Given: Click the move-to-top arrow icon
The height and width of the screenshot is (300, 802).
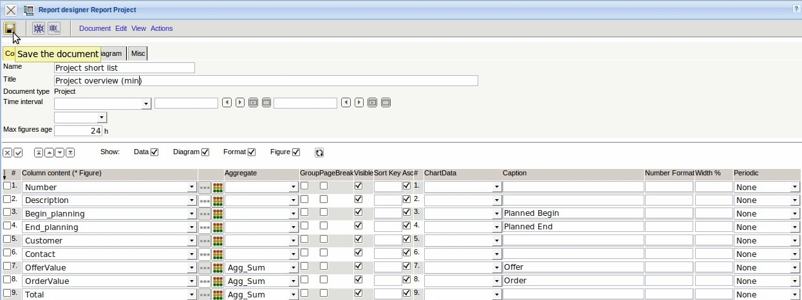Looking at the screenshot, I should (39, 152).
